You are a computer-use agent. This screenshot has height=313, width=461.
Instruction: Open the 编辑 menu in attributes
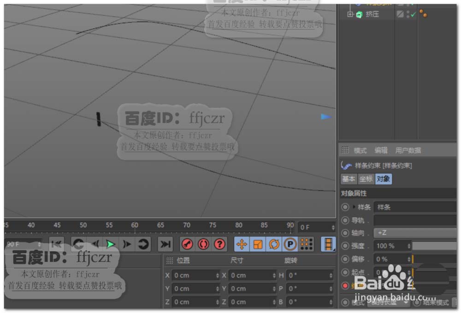coord(381,150)
